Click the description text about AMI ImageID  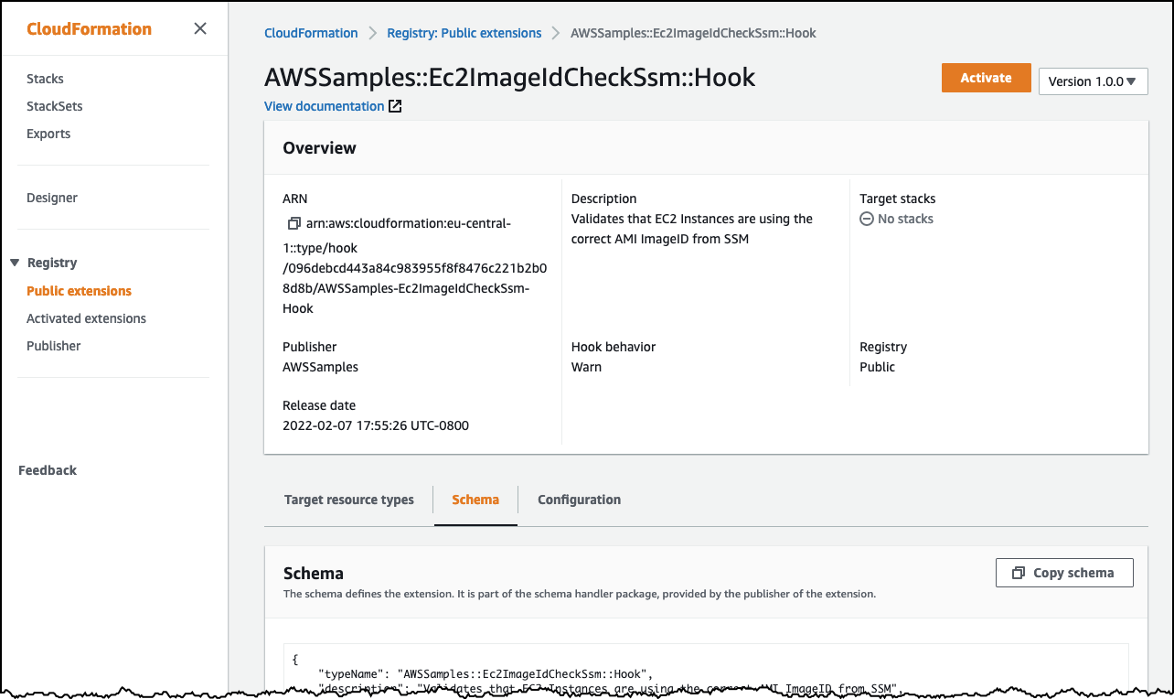click(x=692, y=229)
